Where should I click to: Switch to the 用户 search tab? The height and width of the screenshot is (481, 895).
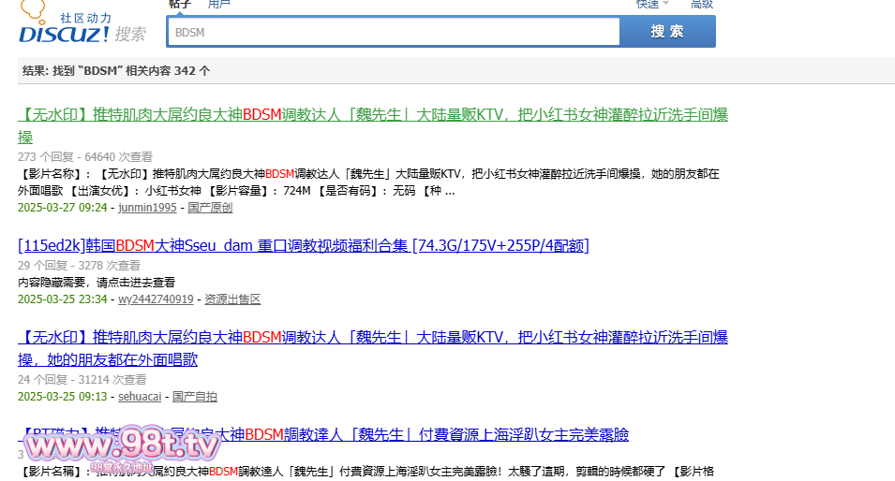218,4
